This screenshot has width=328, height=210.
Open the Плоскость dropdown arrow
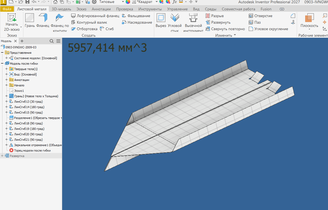point(309,29)
